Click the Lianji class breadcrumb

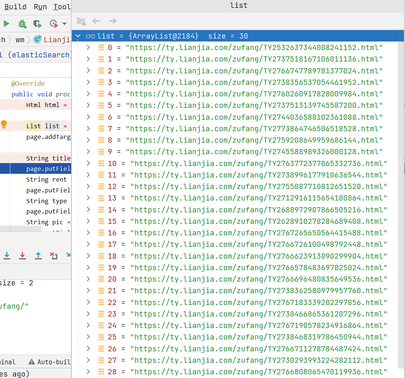click(x=57, y=40)
